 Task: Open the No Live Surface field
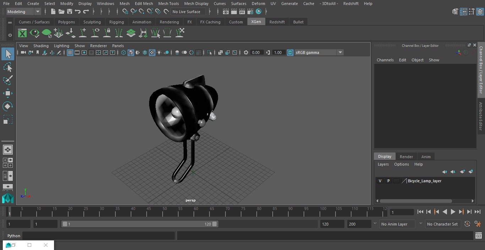(188, 12)
